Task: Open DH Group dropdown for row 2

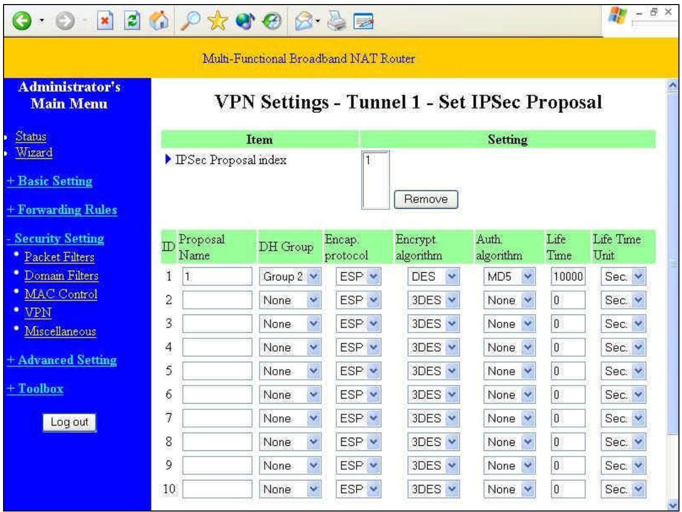Action: pyautogui.click(x=290, y=300)
